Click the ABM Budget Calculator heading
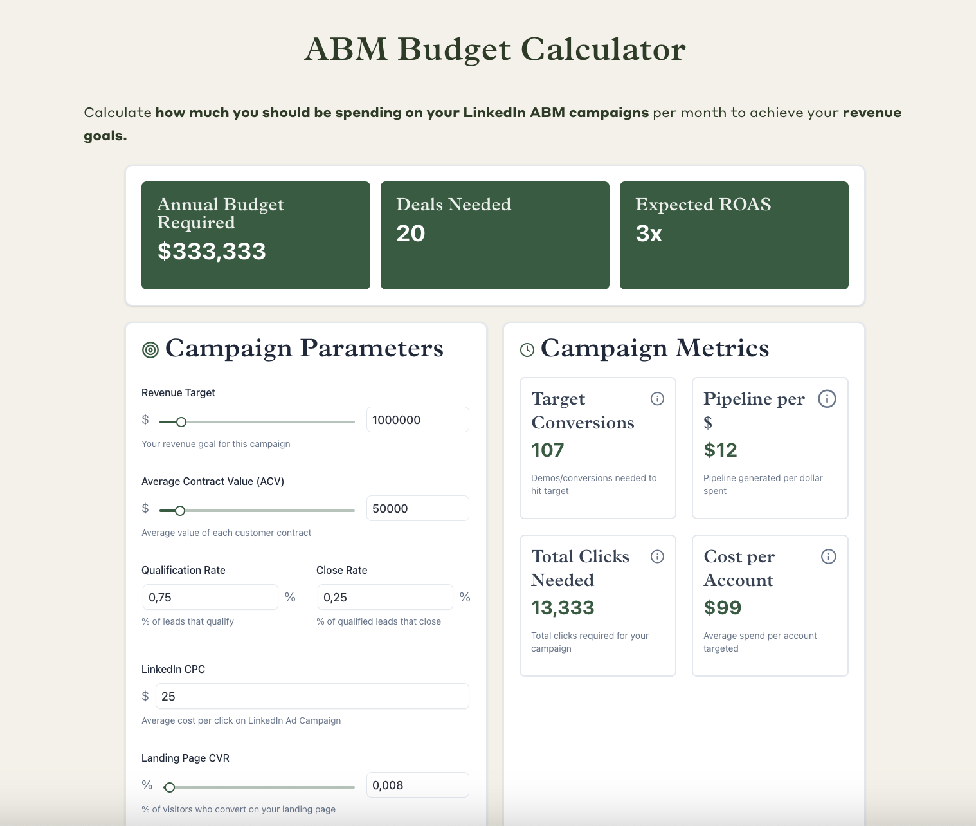The image size is (976, 826). point(494,49)
